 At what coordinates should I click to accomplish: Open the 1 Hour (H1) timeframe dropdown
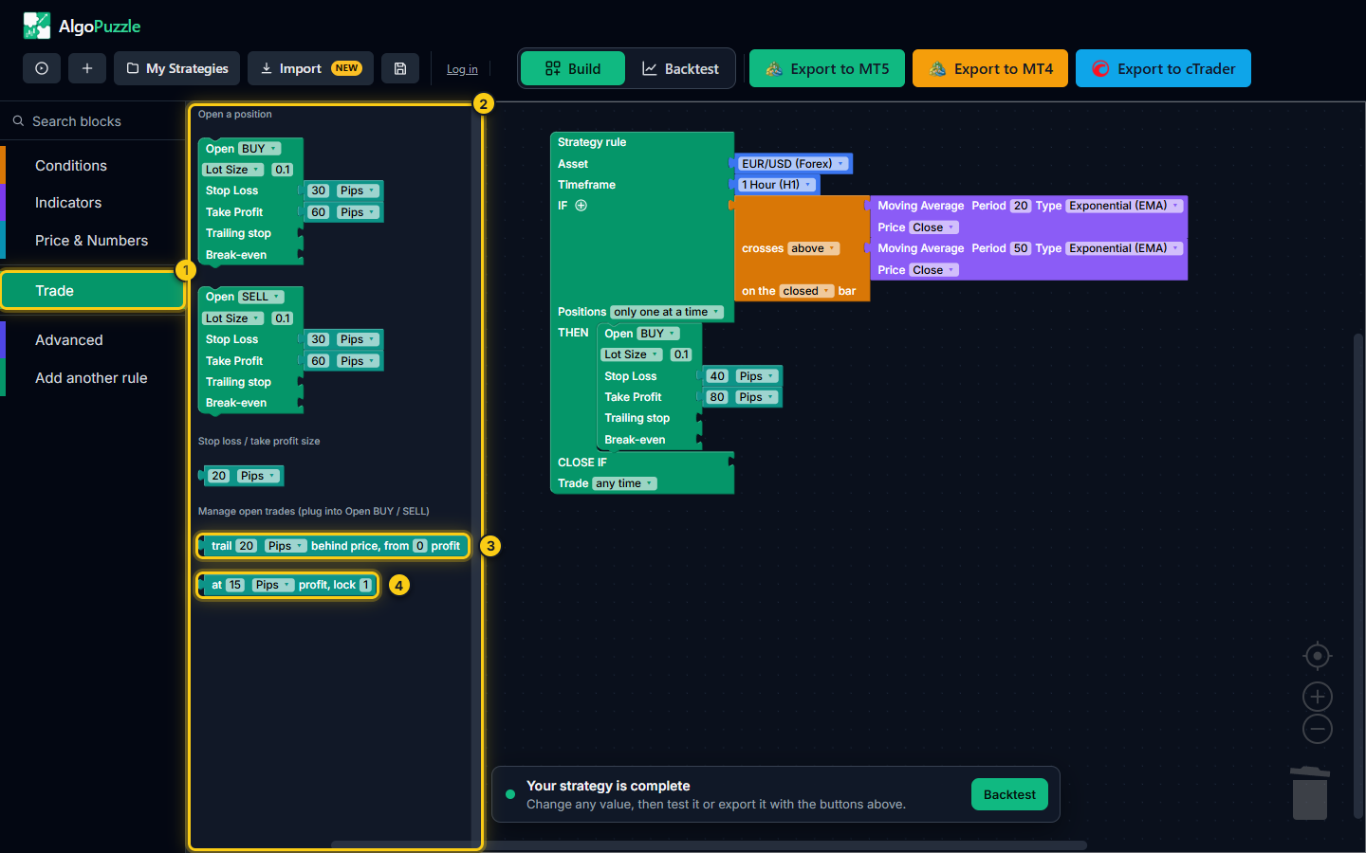(x=776, y=185)
